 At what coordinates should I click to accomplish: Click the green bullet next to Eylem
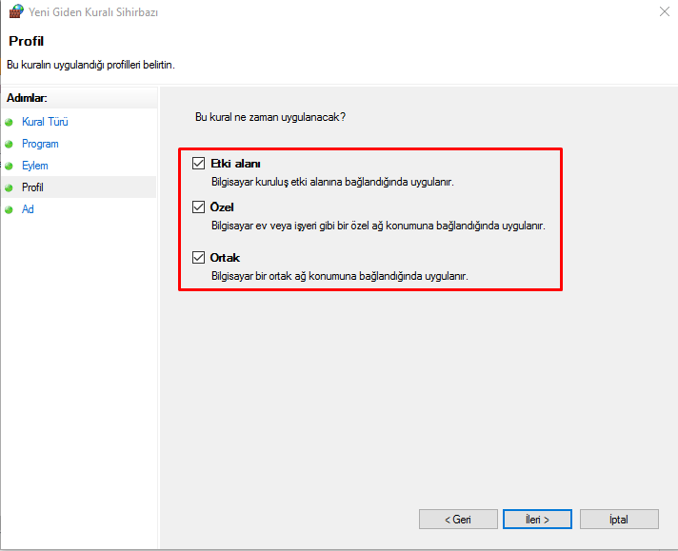(10, 167)
